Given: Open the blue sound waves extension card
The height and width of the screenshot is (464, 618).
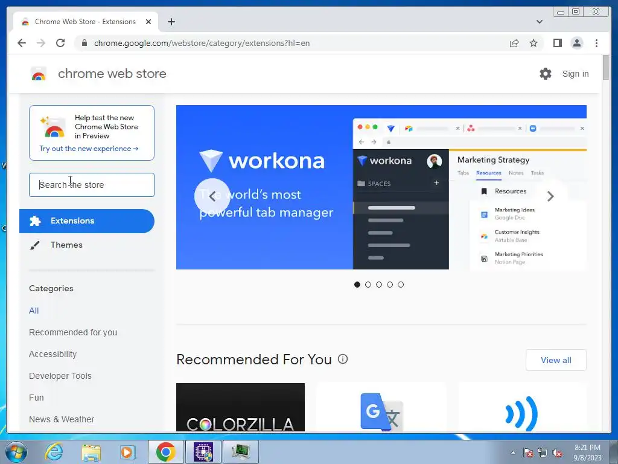Looking at the screenshot, I should tap(522, 407).
